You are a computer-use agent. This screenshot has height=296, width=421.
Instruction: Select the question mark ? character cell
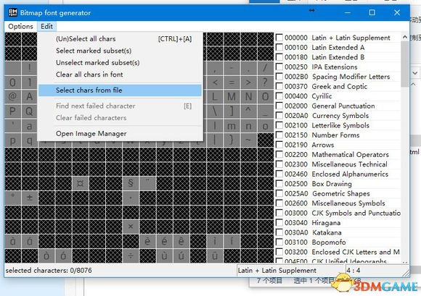[x=265, y=83]
